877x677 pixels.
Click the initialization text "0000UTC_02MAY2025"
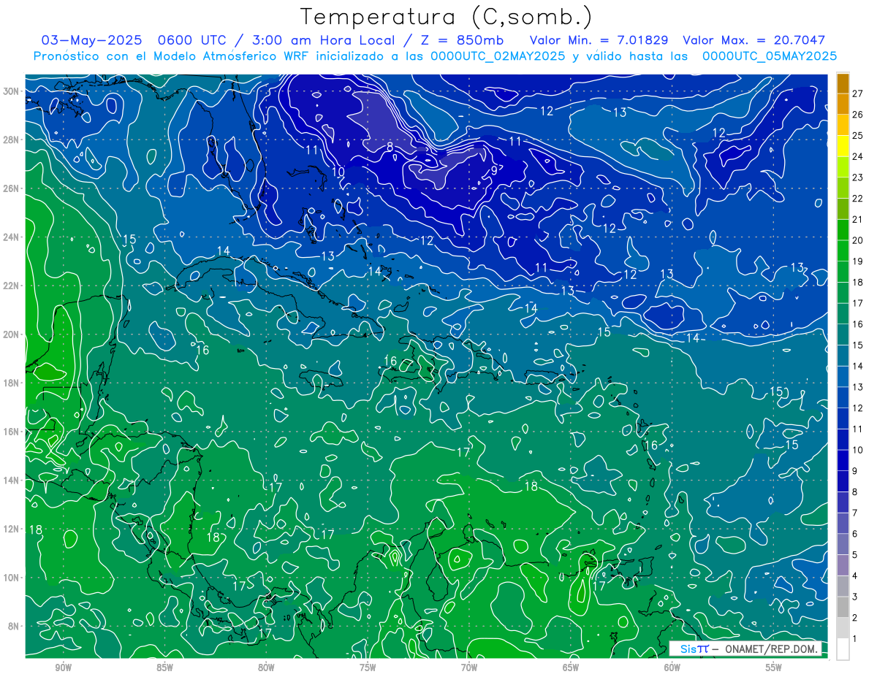(x=497, y=56)
